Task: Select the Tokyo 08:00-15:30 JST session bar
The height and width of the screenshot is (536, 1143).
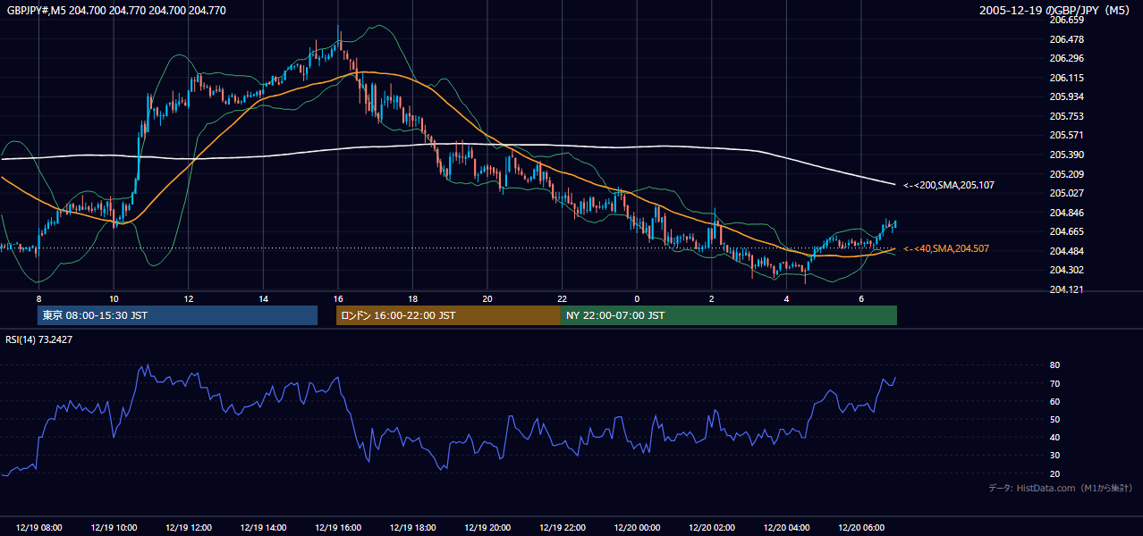Action: click(177, 315)
